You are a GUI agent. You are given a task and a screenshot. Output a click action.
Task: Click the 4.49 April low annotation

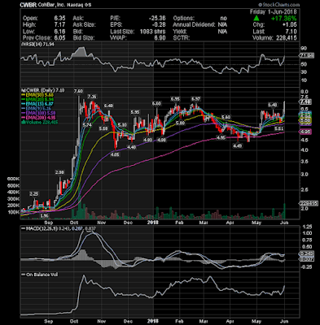[238, 145]
